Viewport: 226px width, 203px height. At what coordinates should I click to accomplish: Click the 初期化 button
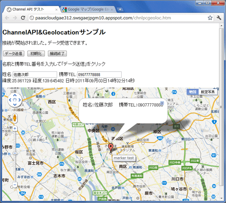pyautogui.click(x=36, y=54)
